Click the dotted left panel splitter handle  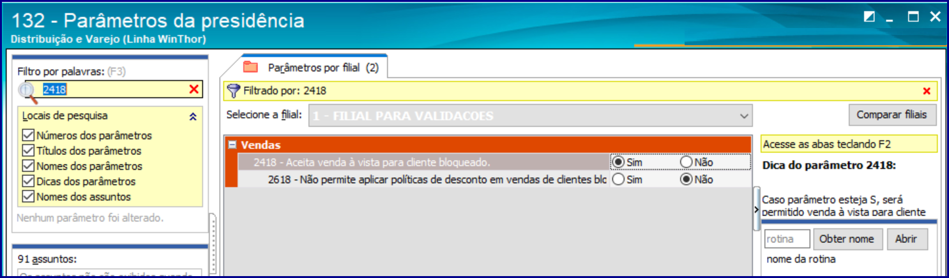[213, 245]
